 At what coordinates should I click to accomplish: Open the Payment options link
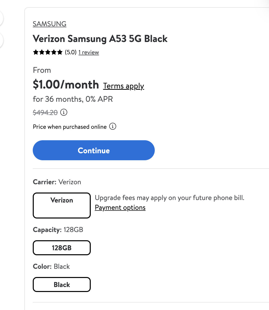(x=120, y=207)
